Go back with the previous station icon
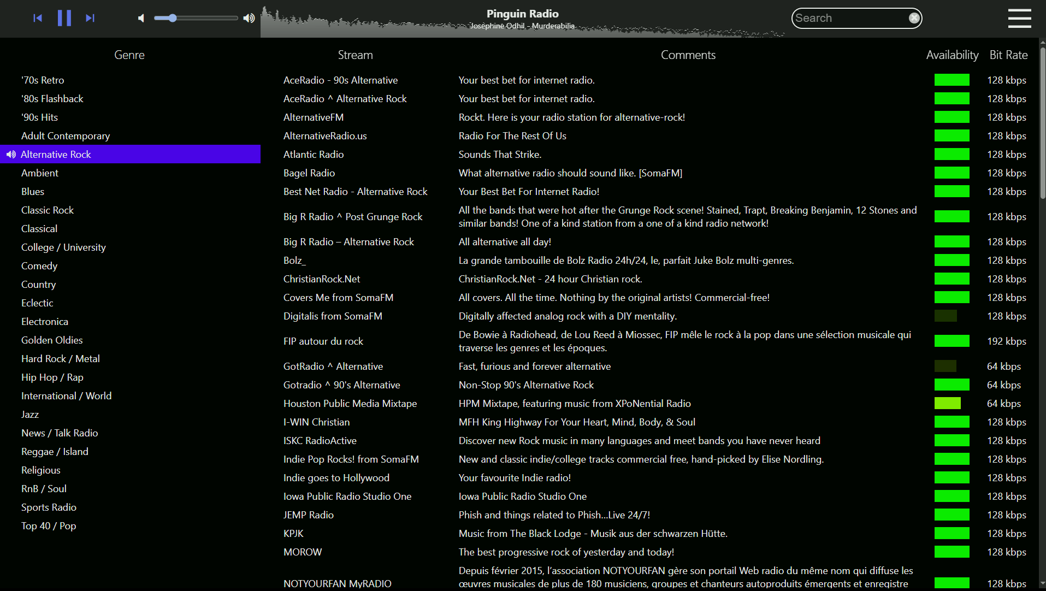The width and height of the screenshot is (1046, 591). [x=37, y=17]
